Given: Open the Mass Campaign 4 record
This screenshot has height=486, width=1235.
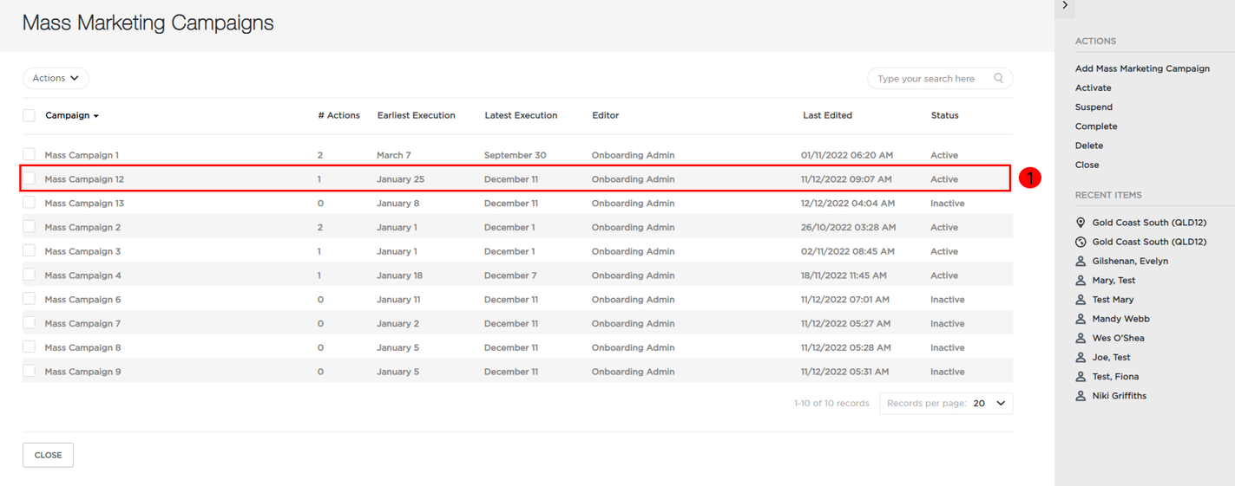Looking at the screenshot, I should pyautogui.click(x=83, y=275).
